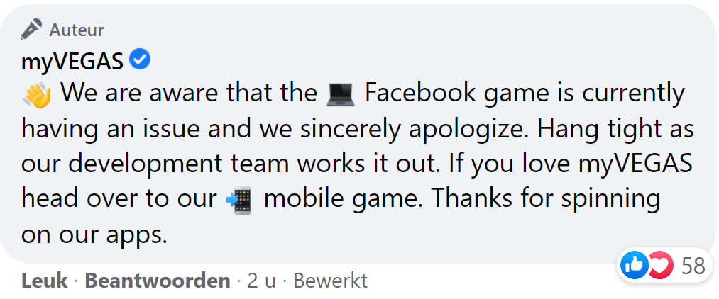Click the blue verified badge beside myVEGAS
The width and height of the screenshot is (719, 299).
pyautogui.click(x=141, y=61)
